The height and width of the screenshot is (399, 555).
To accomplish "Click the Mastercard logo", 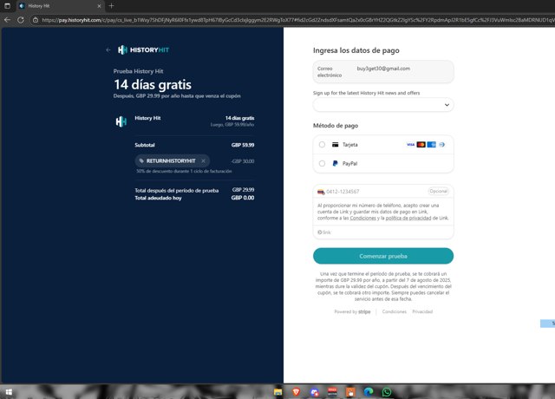I will click(x=421, y=145).
